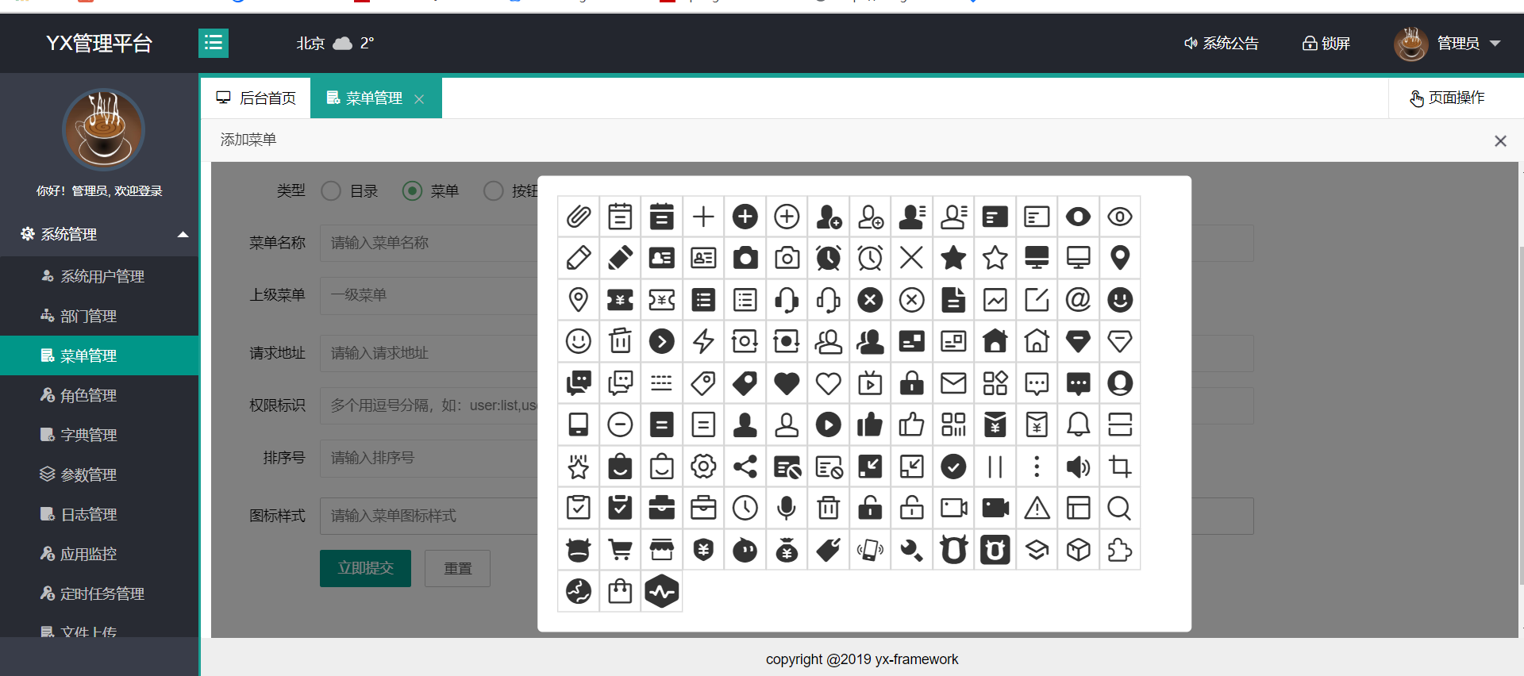Pick the filled map pin icon
Viewport: 1524px width, 676px height.
pos(1120,258)
